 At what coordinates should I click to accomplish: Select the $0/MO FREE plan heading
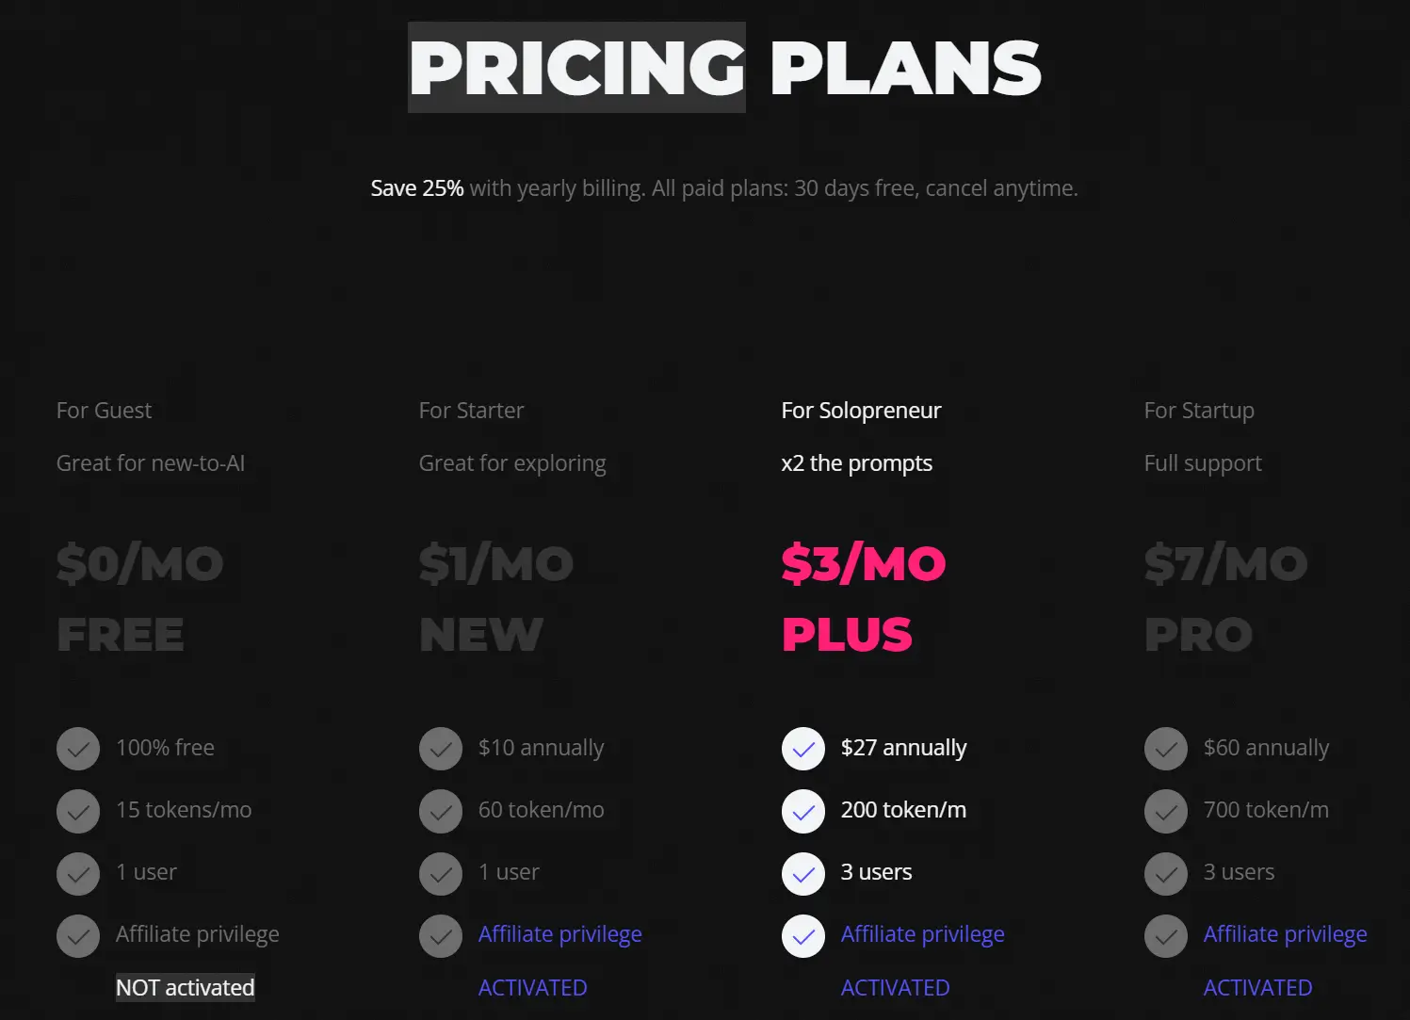139,598
